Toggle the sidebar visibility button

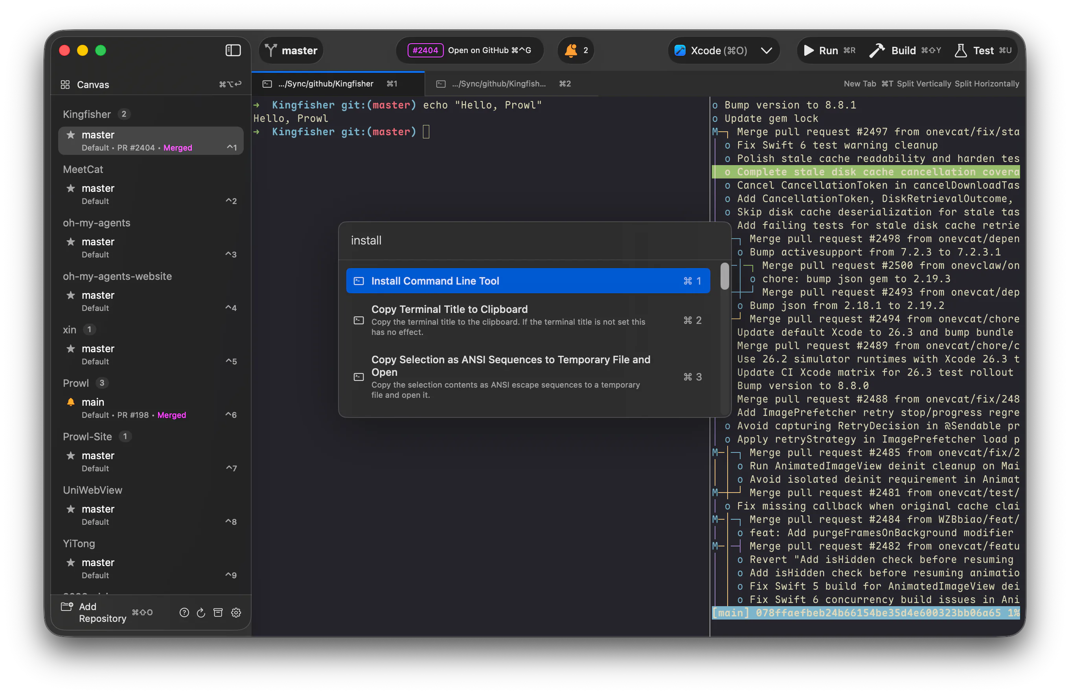coord(232,50)
